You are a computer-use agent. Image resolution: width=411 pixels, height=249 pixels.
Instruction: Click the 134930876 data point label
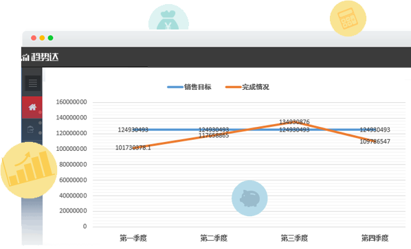tap(294, 122)
